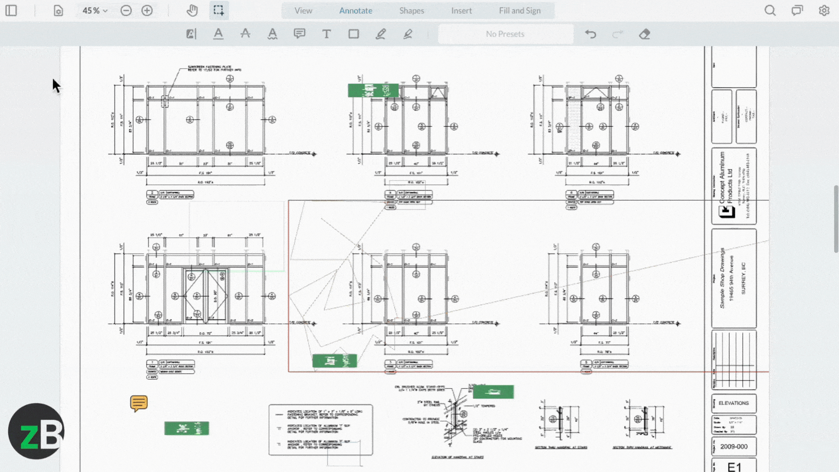Select the free text tool

tap(326, 34)
